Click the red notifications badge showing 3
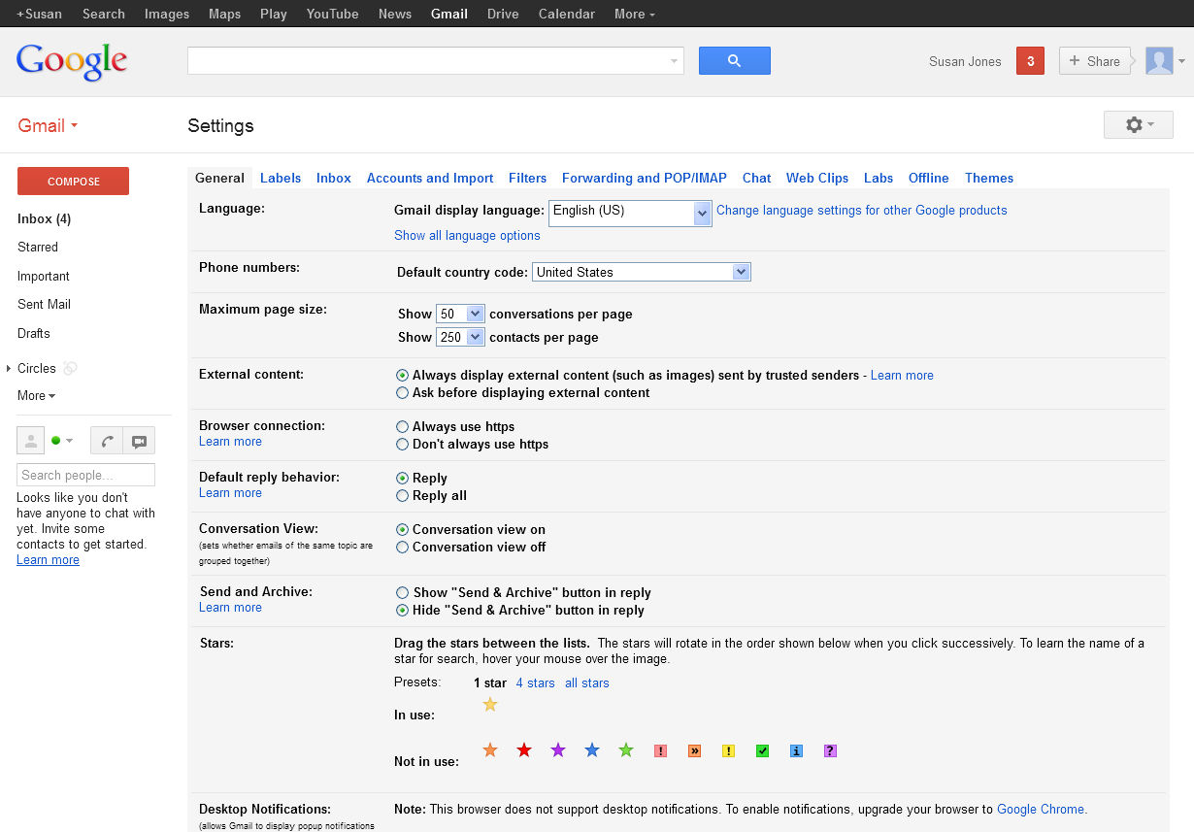Viewport: 1194px width, 832px height. (x=1030, y=61)
